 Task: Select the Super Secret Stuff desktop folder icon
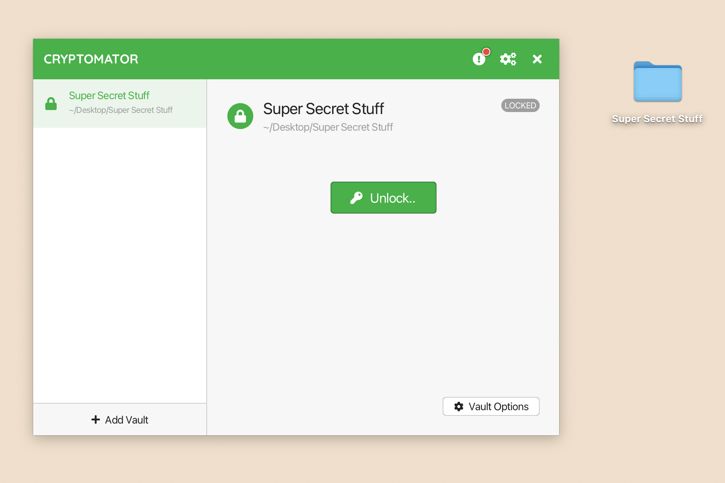click(x=657, y=82)
